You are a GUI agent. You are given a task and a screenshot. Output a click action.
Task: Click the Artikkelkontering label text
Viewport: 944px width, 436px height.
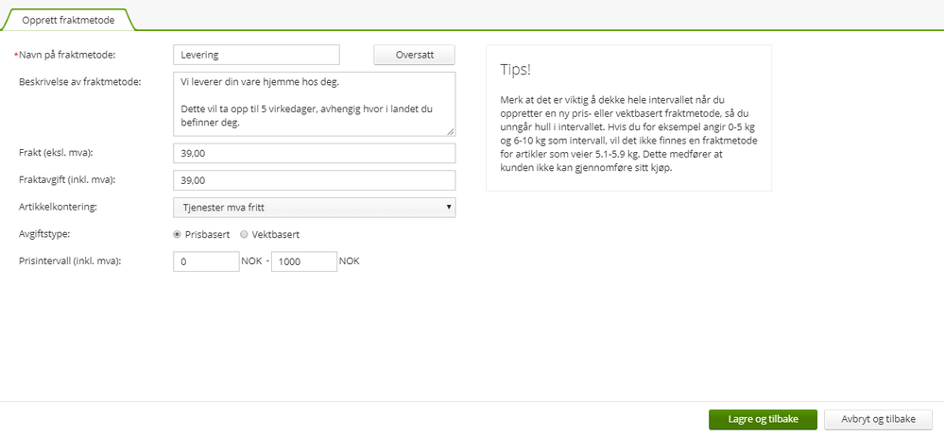[x=58, y=207]
